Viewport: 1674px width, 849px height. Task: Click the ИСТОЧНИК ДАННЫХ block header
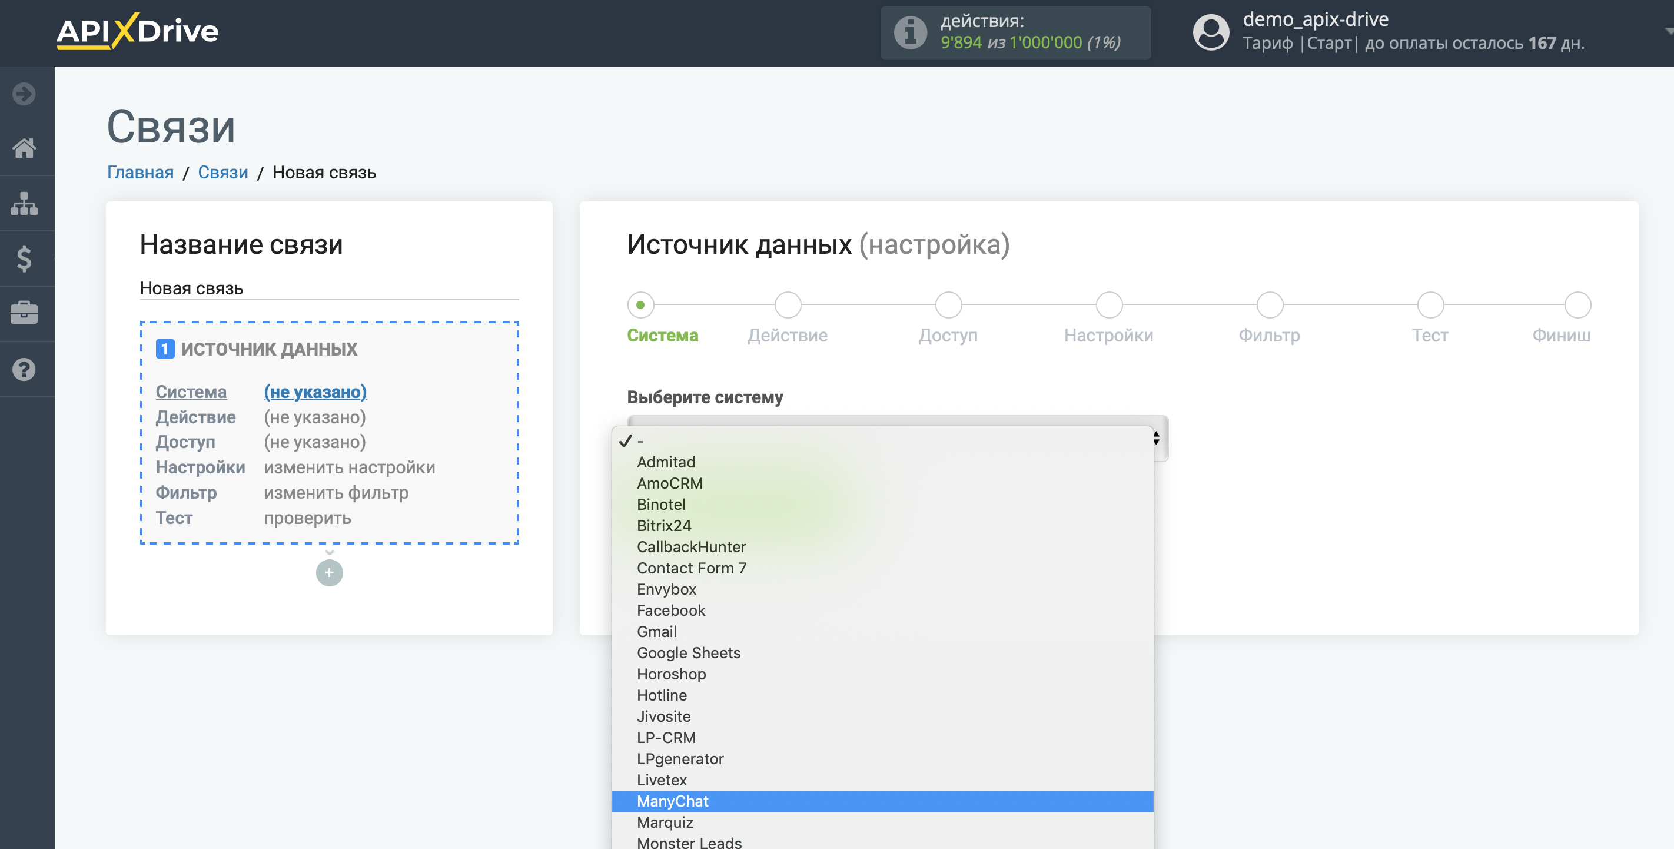[x=257, y=349]
